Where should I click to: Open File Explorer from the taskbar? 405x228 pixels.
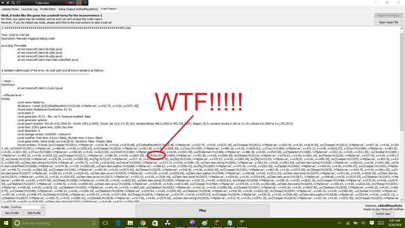[x=130, y=223]
